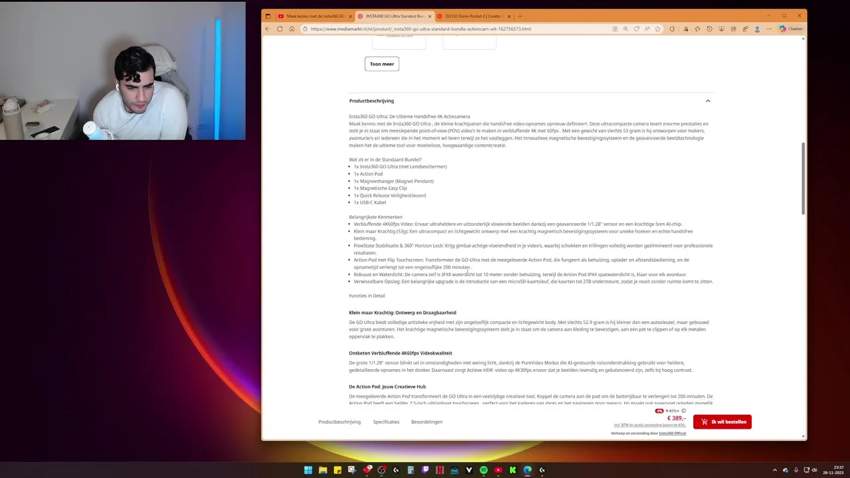This screenshot has width=850, height=478.
Task: Reload the MediaMarkt page
Action: tap(280, 29)
